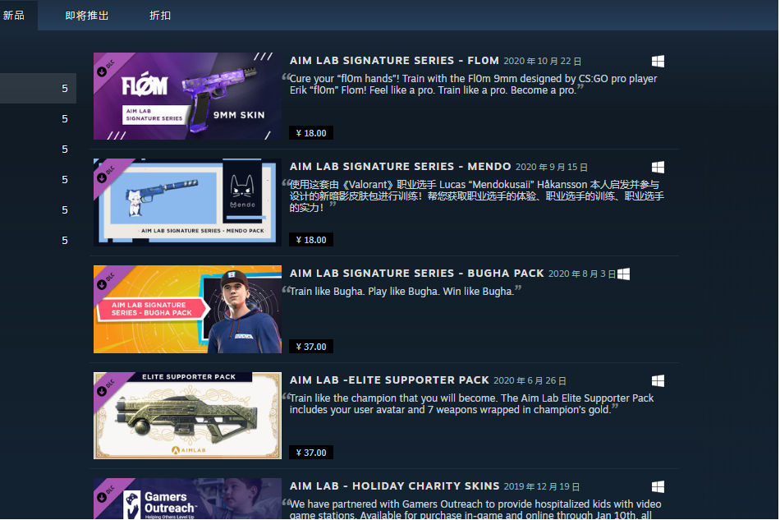Open the Bugha Pack thumbnail image
This screenshot has width=780, height=520.
point(187,309)
